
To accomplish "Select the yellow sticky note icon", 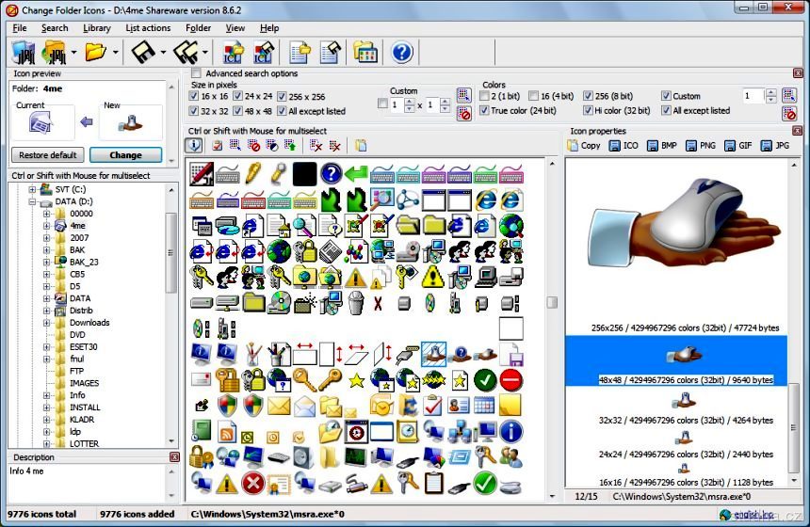I will 510,406.
